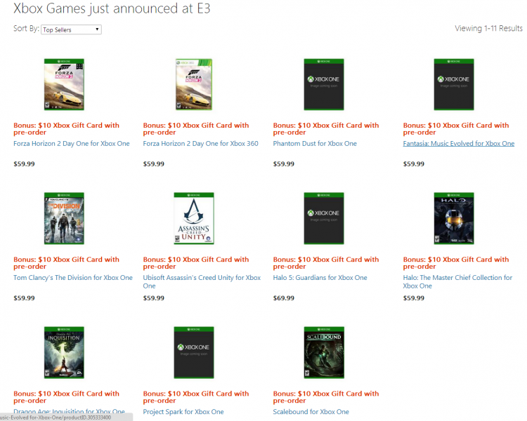This screenshot has width=527, height=421.
Task: Open Ubisoft Assassin's Creed Unity title link
Action: pos(202,281)
